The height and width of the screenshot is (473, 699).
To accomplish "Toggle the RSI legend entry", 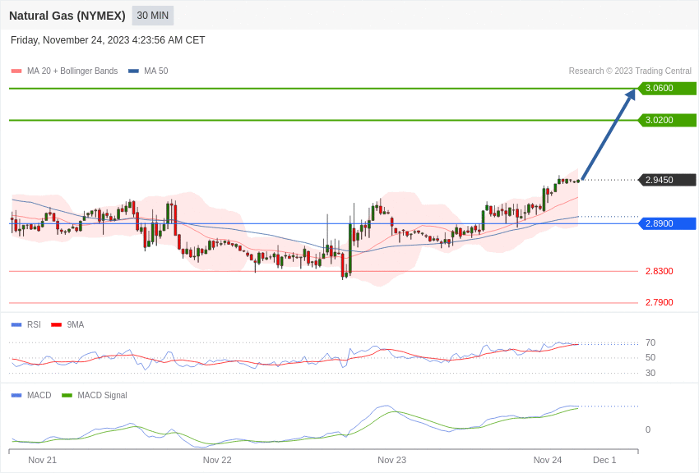I will [25, 325].
